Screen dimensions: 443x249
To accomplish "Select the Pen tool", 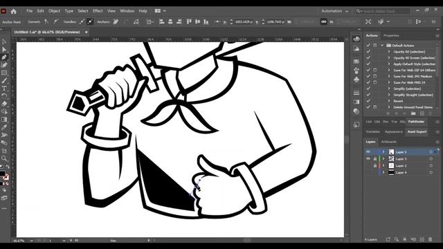I will [x=4, y=57].
